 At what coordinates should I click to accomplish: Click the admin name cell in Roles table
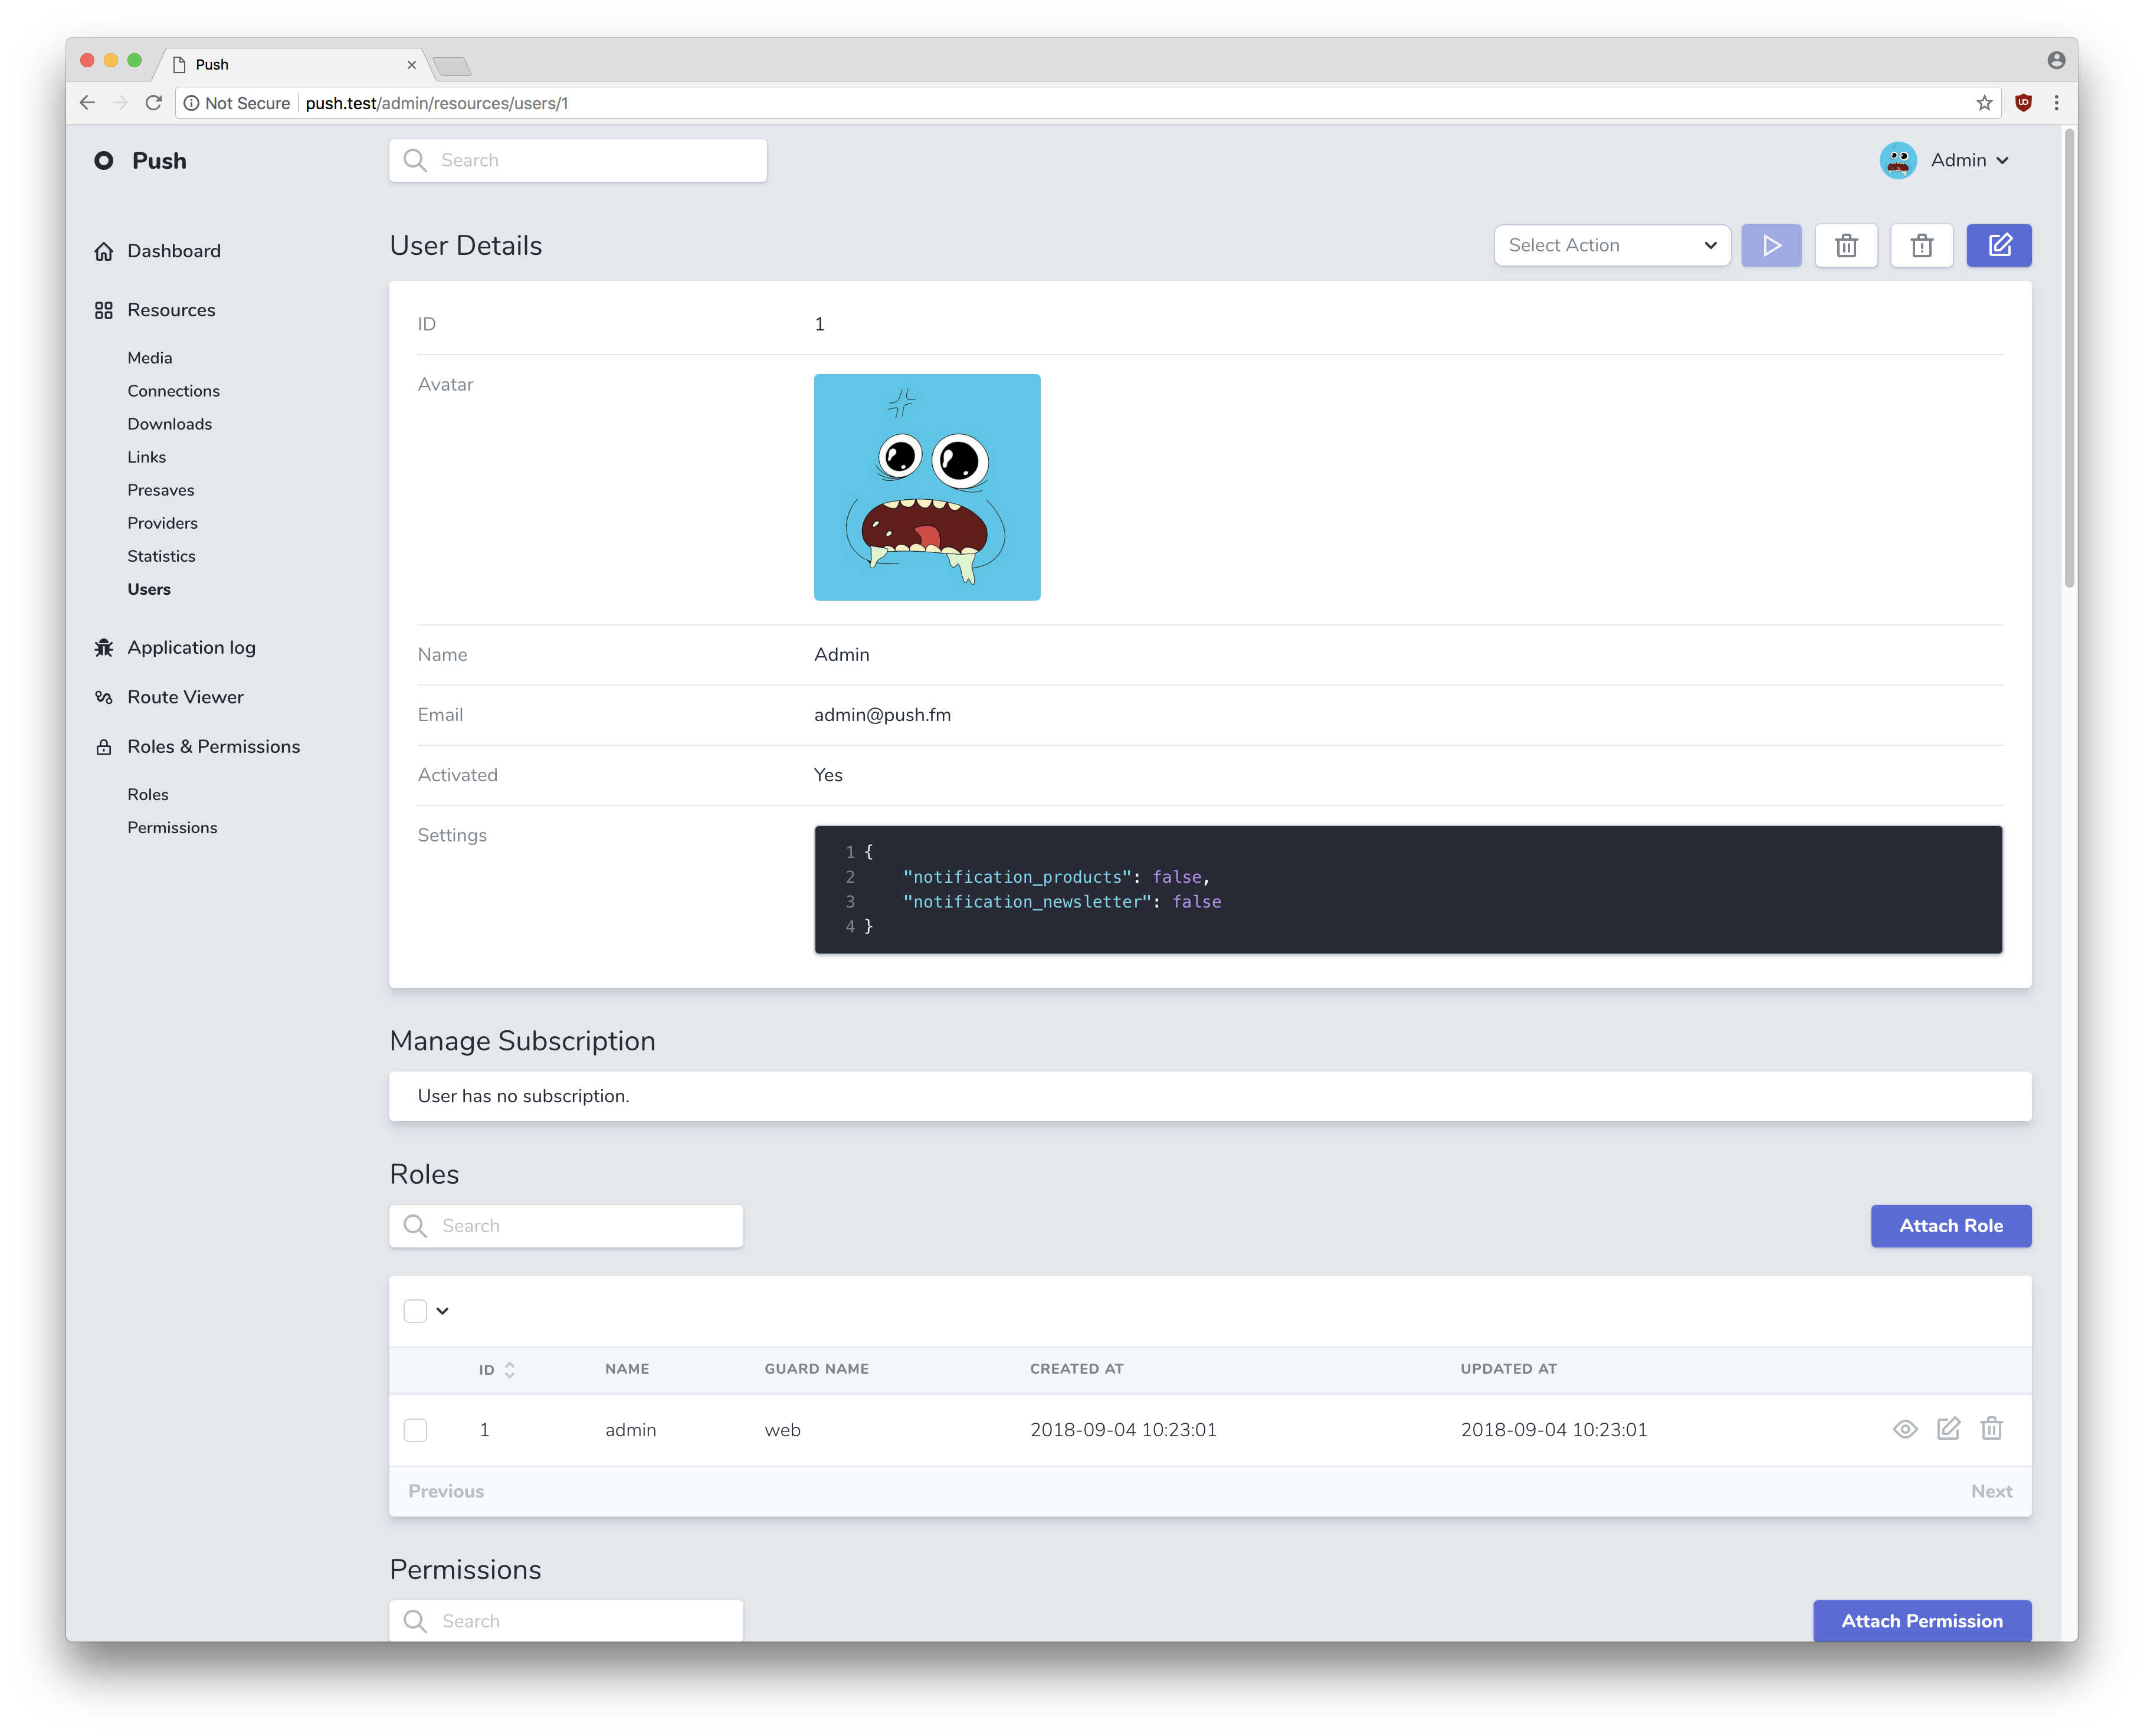pyautogui.click(x=630, y=1430)
